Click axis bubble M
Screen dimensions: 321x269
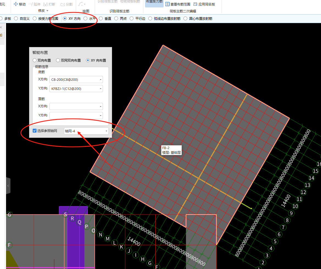(x=108, y=239)
